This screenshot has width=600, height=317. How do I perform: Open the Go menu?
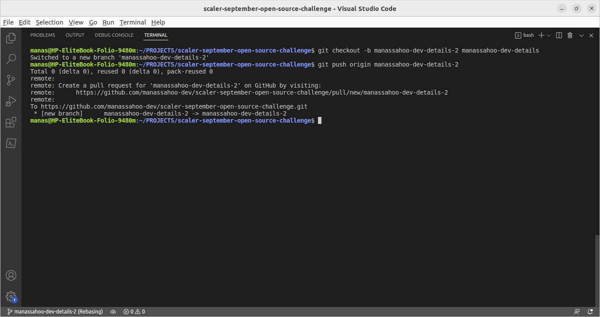(x=93, y=22)
